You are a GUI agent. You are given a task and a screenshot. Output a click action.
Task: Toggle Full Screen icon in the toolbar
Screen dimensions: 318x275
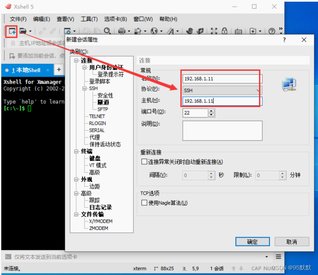click(x=214, y=31)
